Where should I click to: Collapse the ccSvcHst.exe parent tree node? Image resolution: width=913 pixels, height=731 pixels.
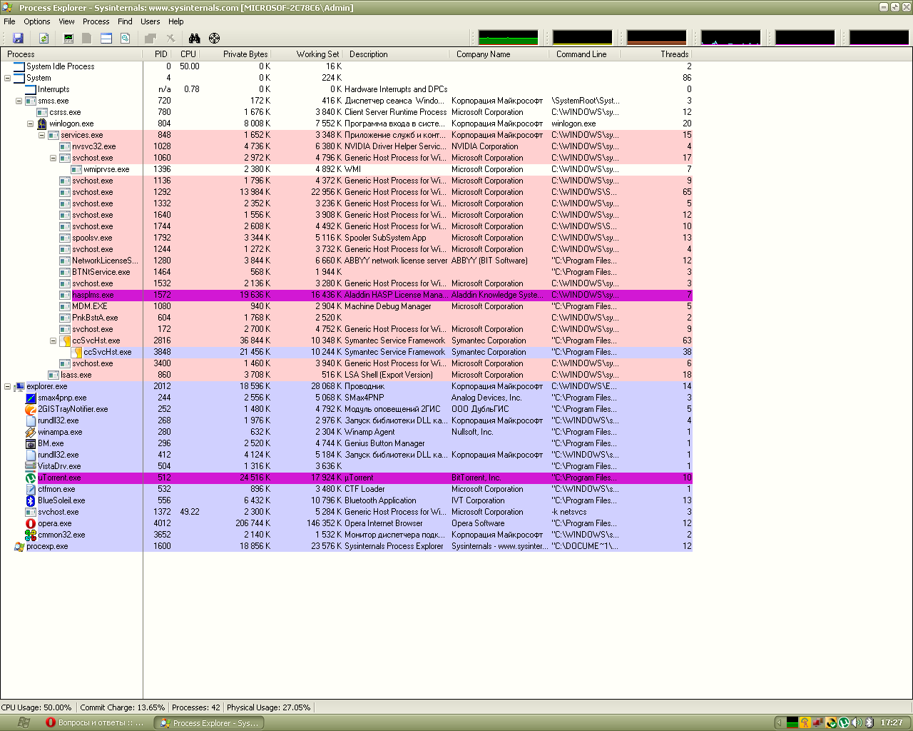point(53,341)
